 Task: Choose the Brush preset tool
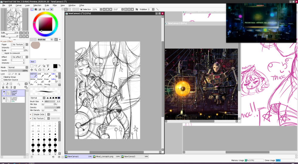pyautogui.click(x=47, y=75)
